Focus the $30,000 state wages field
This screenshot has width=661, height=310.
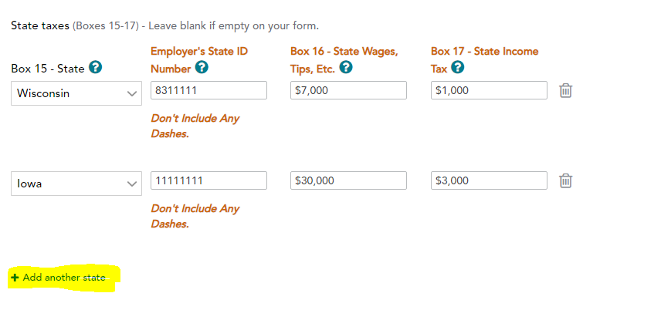[x=348, y=180]
